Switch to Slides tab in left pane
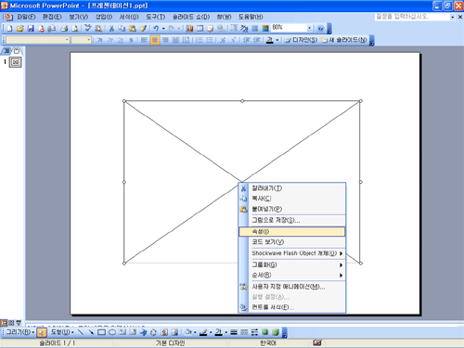464x348 pixels. 17,51
